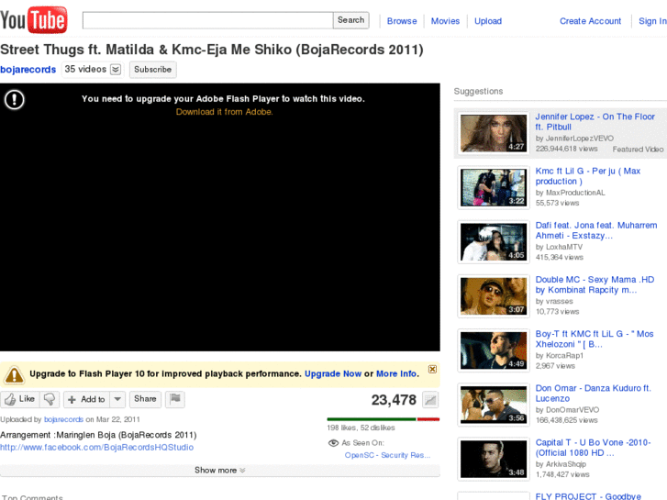
Task: Share the video
Action: tap(145, 399)
